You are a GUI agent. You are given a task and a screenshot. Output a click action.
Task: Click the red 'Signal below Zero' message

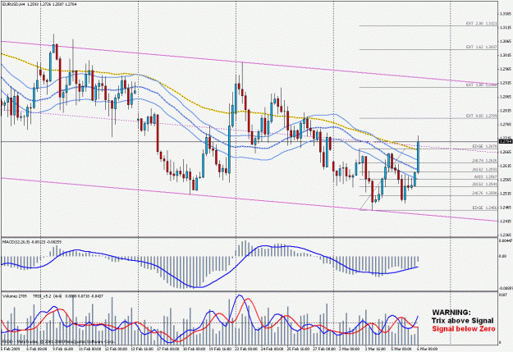[x=464, y=329]
